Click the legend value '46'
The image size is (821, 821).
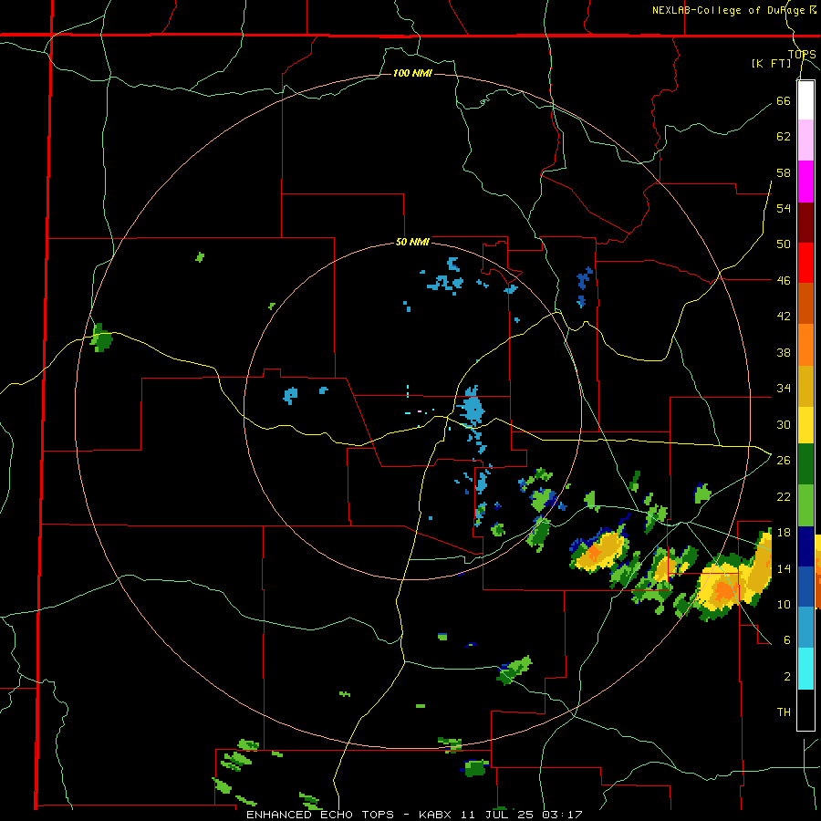(784, 281)
